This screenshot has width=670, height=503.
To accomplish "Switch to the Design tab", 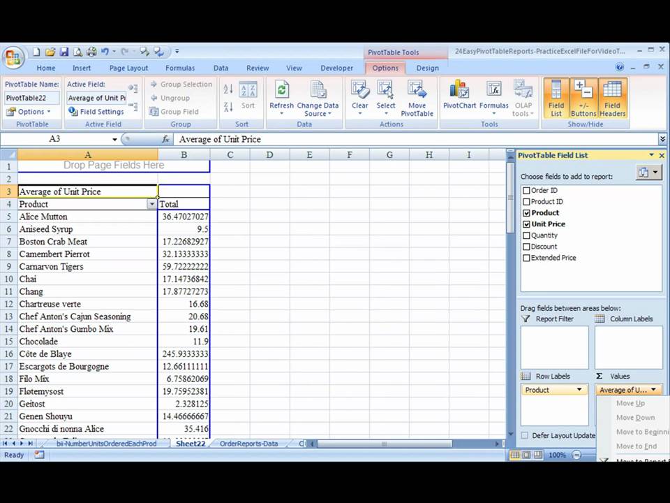I will (x=427, y=68).
